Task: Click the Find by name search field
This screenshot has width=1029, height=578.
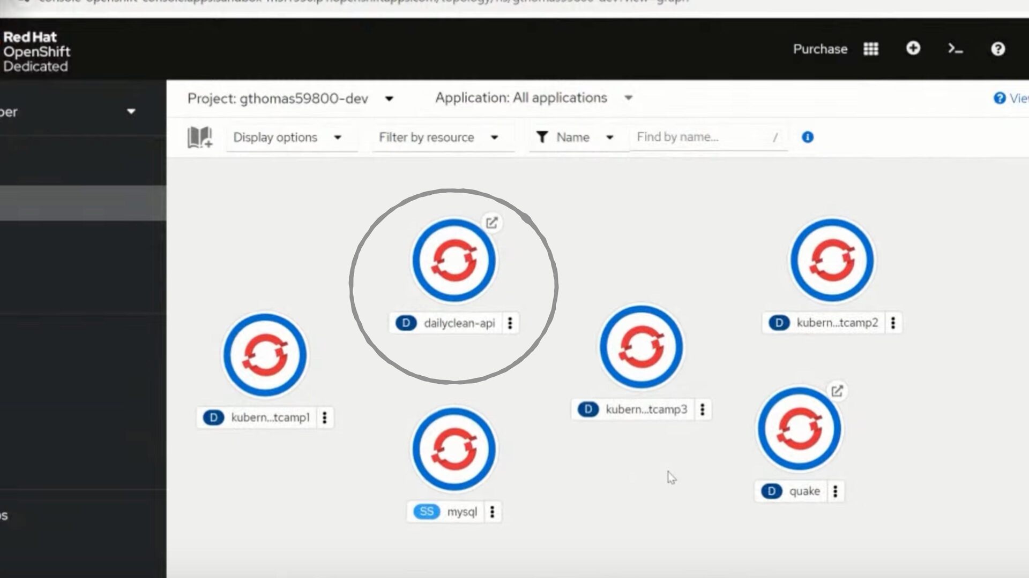Action: click(709, 137)
